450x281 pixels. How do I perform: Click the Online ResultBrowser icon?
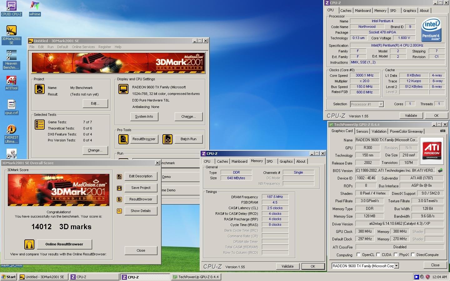pos(29,244)
